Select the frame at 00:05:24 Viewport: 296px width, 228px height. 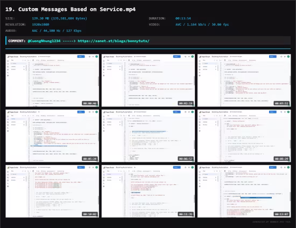pyautogui.click(x=52, y=136)
